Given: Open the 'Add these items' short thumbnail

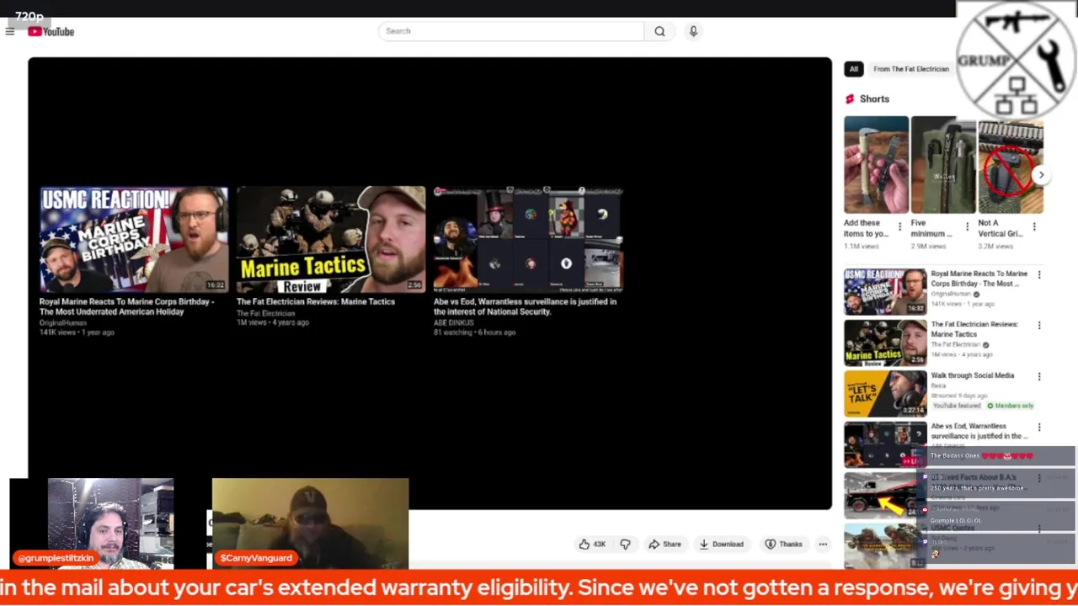Looking at the screenshot, I should click(876, 165).
